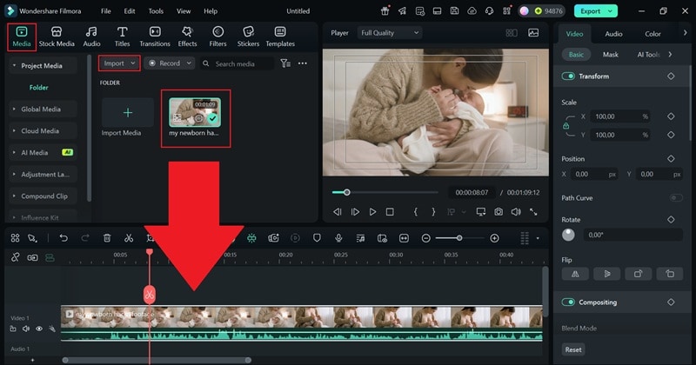The height and width of the screenshot is (365, 696).
Task: Enable the Path Curve switch
Action: click(676, 198)
